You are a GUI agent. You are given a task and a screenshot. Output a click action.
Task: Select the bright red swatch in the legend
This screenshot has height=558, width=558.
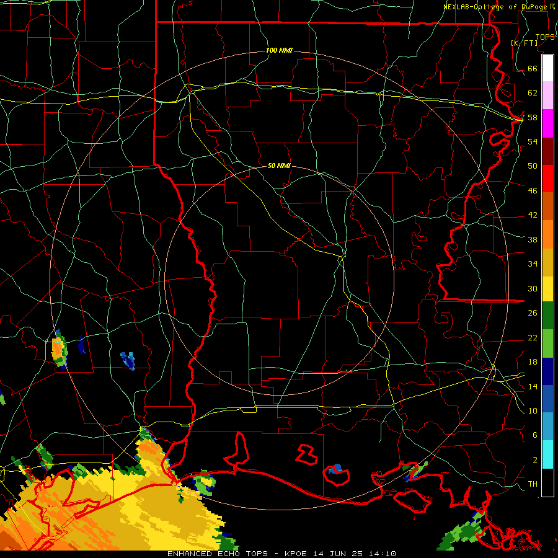coord(547,179)
